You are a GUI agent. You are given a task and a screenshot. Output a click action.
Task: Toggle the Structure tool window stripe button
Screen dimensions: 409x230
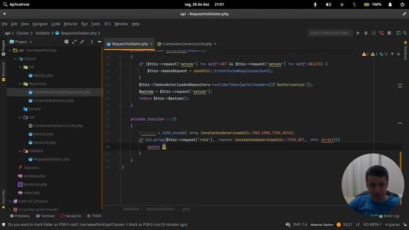(x=3, y=72)
